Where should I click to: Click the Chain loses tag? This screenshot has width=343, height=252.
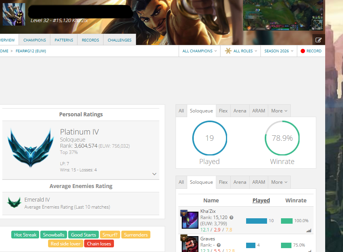tap(99, 244)
